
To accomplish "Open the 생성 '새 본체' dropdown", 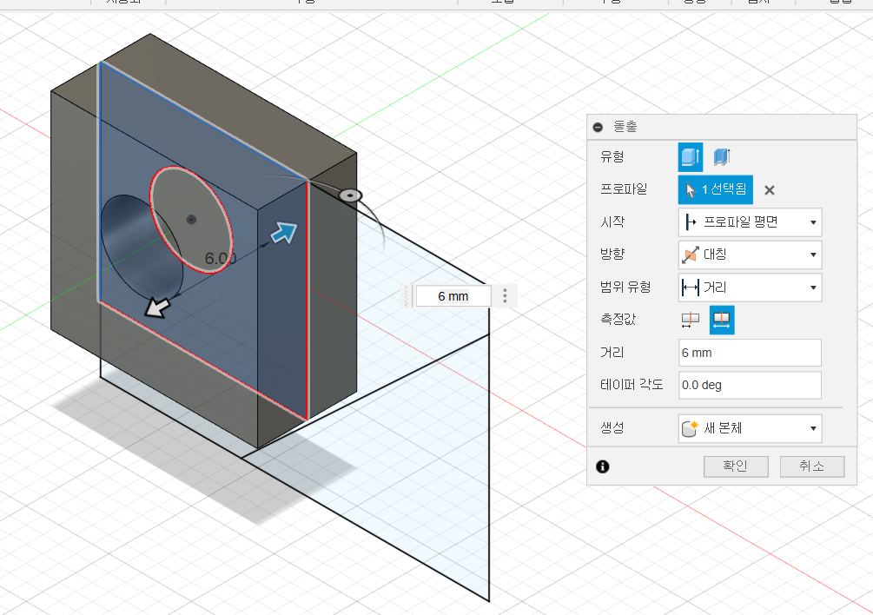I will (750, 428).
